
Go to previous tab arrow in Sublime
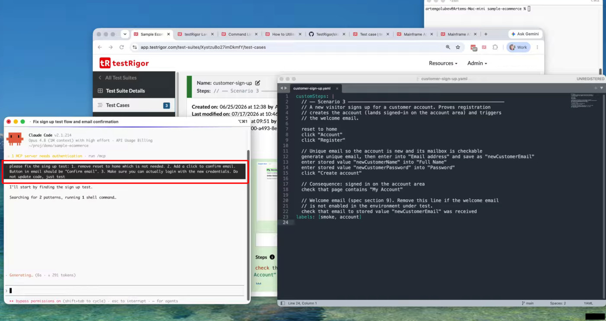point(281,88)
